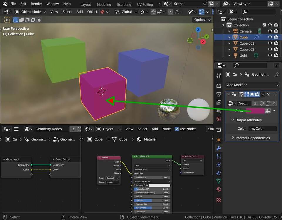Viewport: 282px width, 220px height.
Task: Toggle proportional editing in viewport header
Action: click(170, 12)
